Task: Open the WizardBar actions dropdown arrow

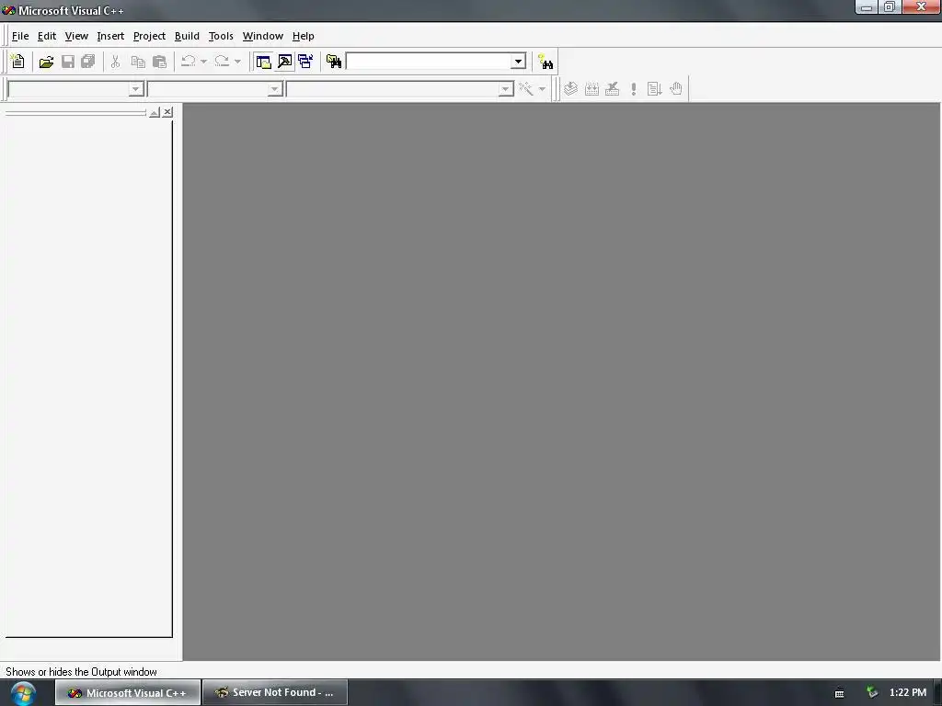Action: point(542,89)
